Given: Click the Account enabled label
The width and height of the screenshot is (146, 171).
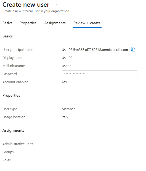Looking at the screenshot, I should coord(16,82).
